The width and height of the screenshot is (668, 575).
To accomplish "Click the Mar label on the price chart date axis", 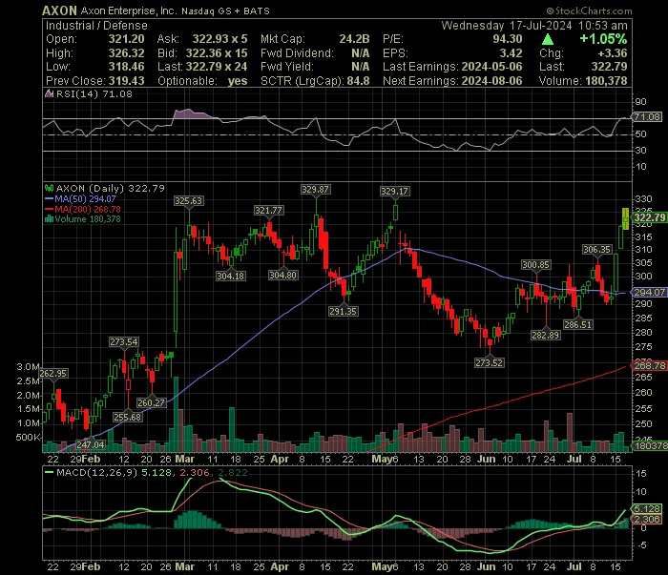I will pos(184,460).
